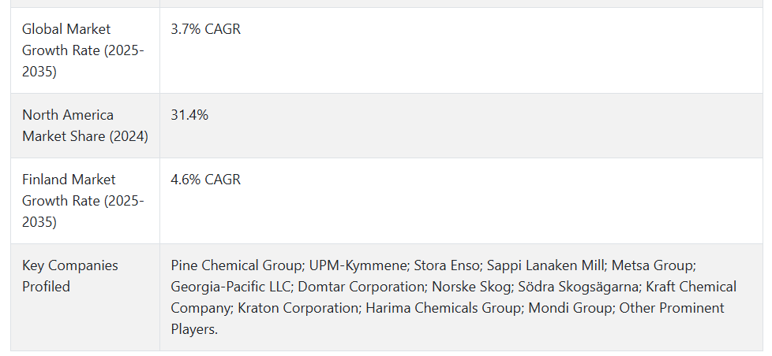Image resolution: width=772 pixels, height=356 pixels.
Task: Click Pine Chemical Group text
Action: (238, 265)
